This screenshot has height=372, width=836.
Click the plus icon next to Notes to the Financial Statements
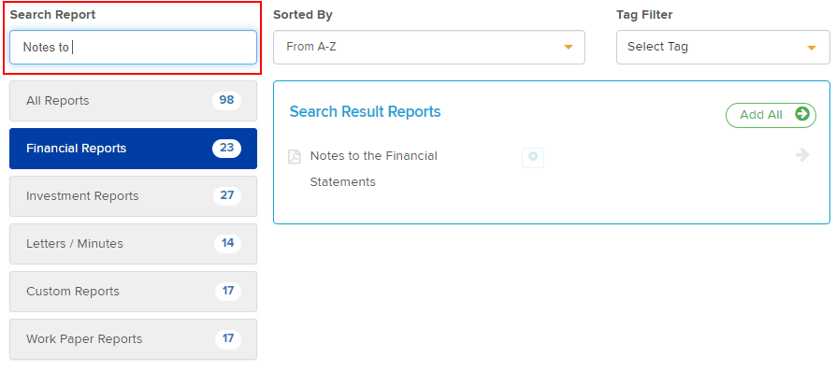[533, 158]
